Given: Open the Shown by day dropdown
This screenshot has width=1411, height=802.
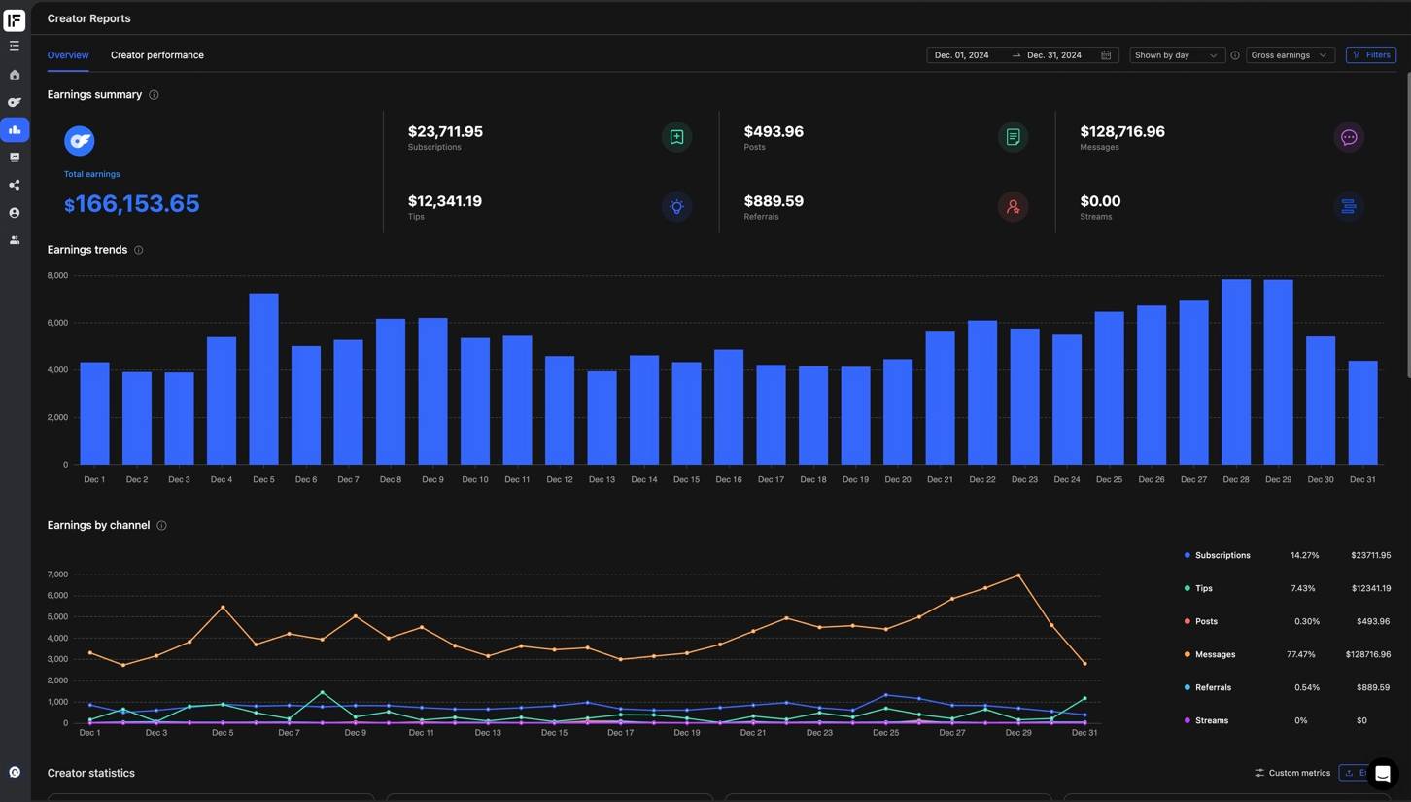Looking at the screenshot, I should (1176, 55).
